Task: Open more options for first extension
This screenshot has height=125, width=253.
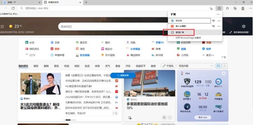Action: click(x=219, y=21)
